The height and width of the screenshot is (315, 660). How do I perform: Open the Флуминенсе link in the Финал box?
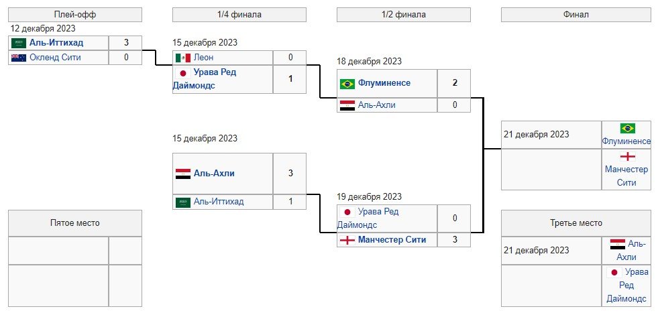point(626,141)
